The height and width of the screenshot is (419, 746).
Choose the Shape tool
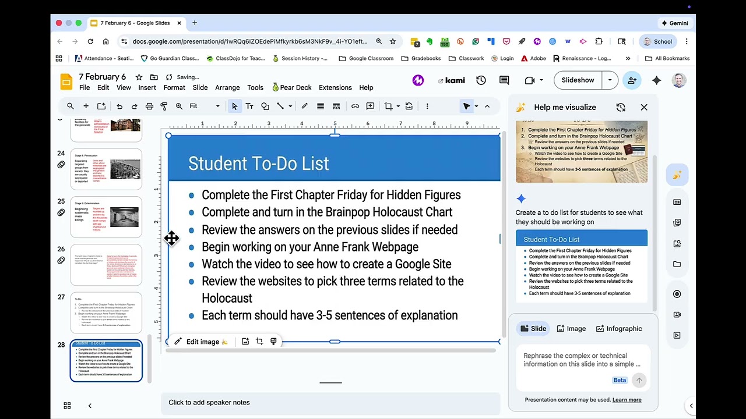click(265, 106)
